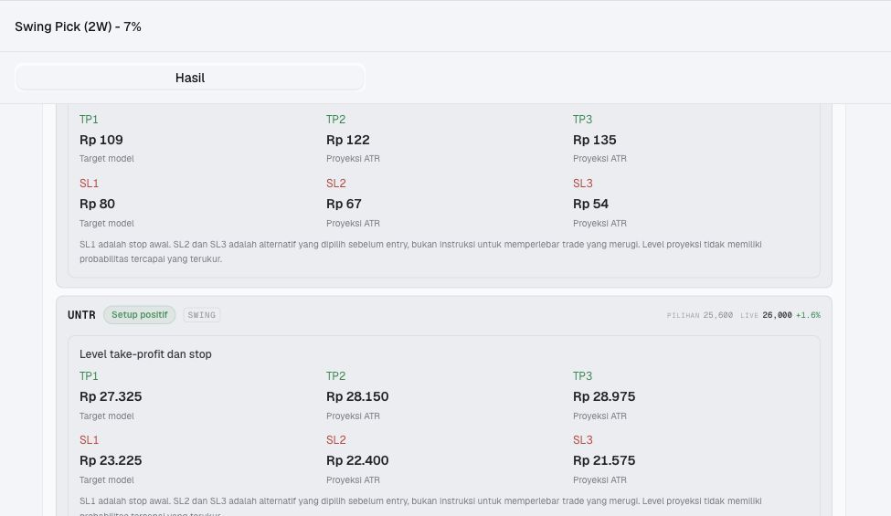Open the Hasil tab
Viewport: 891px width, 516px height.
(x=190, y=78)
